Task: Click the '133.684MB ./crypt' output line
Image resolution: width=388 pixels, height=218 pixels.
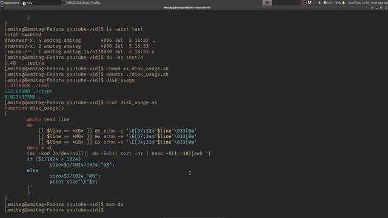Action: pos(28,91)
